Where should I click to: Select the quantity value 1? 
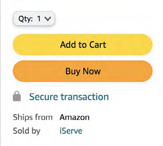point(39,19)
